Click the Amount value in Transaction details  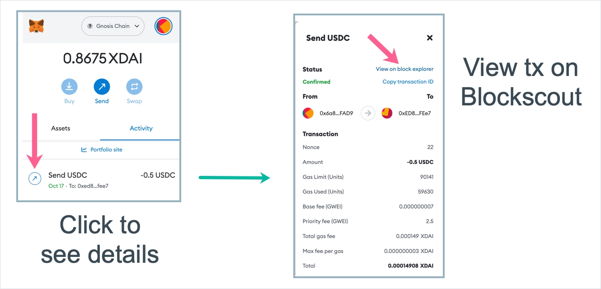420,162
